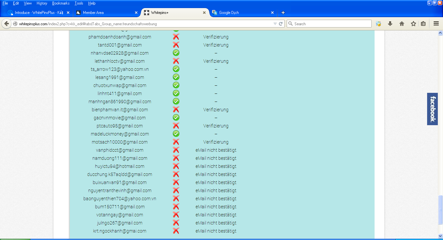Select the email ducchung.k57aqldd@gmail.com
443x240 pixels.
pos(120,174)
